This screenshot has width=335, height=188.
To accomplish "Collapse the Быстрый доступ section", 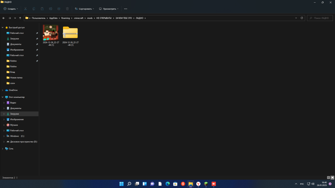I will (3, 27).
